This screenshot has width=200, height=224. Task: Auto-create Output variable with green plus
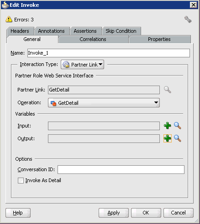click(x=168, y=138)
